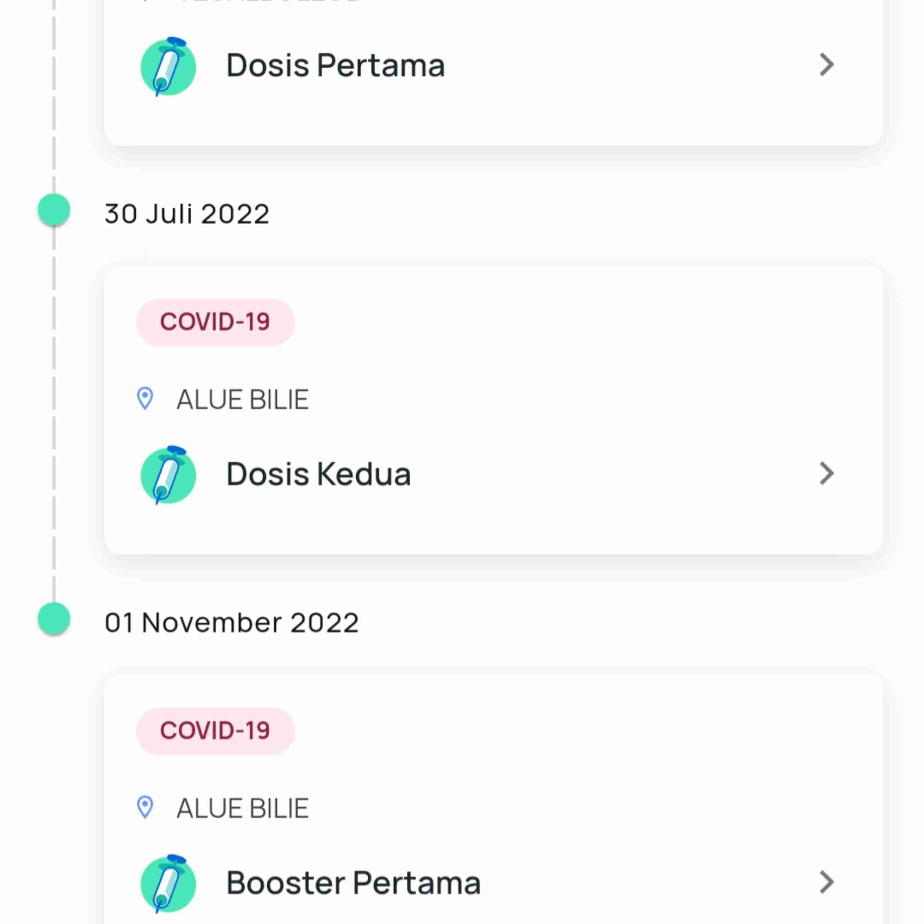
Task: Tap the COVID-19 tag in Dosis Kedua card
Action: click(215, 322)
